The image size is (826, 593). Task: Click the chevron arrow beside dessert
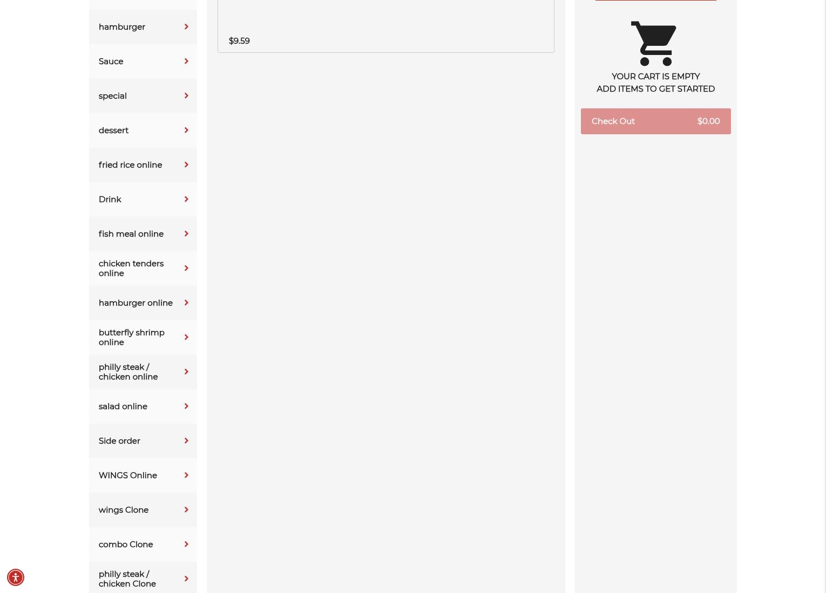click(186, 130)
